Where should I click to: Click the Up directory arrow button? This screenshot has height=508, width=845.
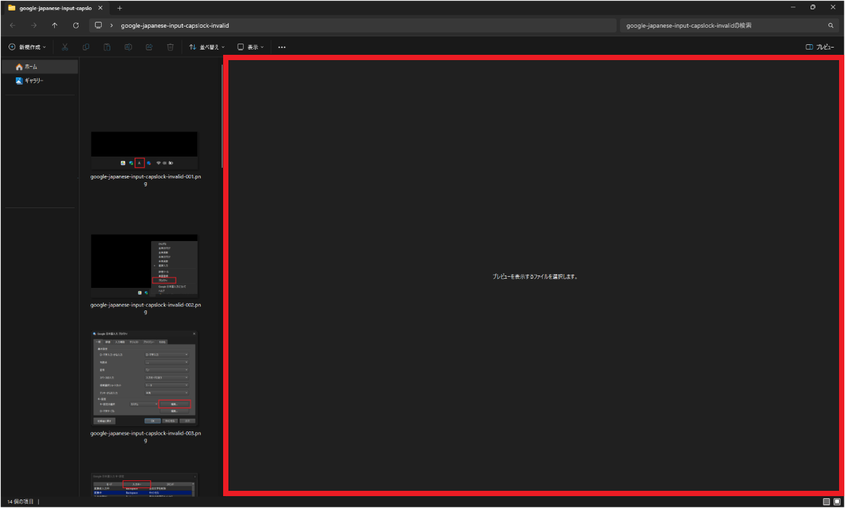55,25
